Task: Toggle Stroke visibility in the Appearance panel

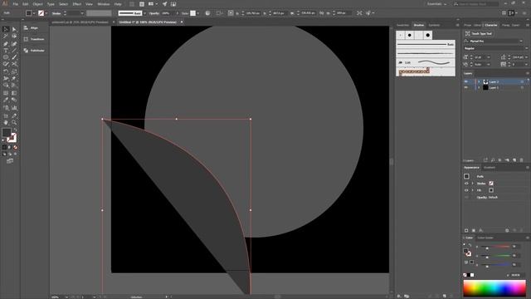Action: 466,184
